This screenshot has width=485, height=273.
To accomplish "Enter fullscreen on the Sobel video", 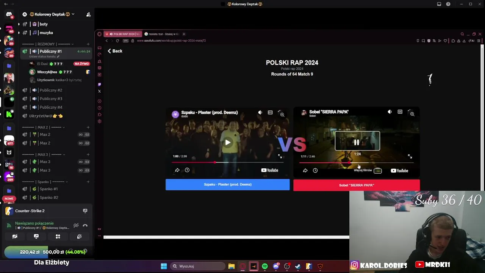I will coord(410,156).
